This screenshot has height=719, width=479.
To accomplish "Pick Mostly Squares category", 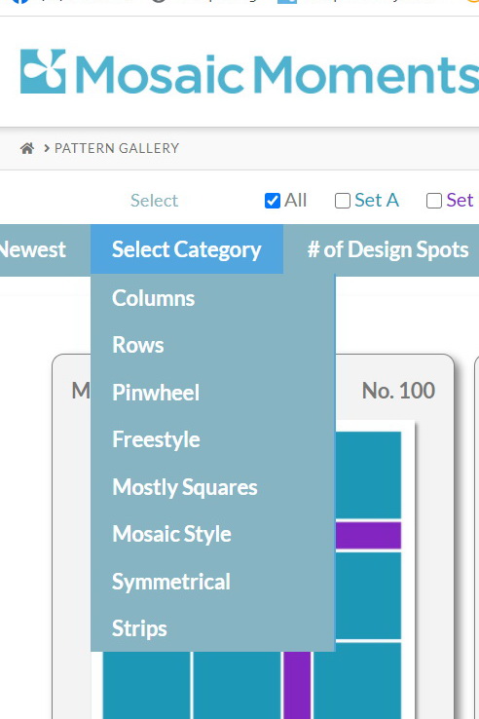I will 212,487.
